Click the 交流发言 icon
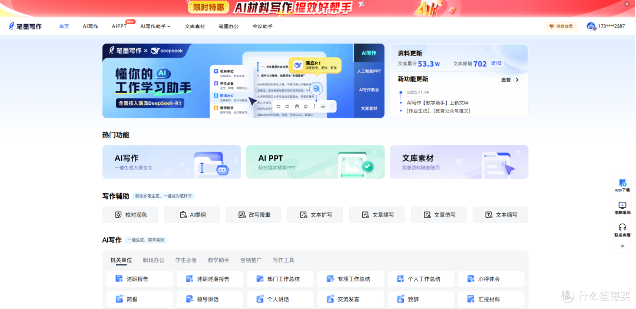 pyautogui.click(x=330, y=299)
